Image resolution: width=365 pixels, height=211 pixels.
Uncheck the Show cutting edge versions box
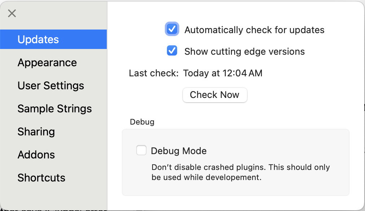[x=172, y=51]
